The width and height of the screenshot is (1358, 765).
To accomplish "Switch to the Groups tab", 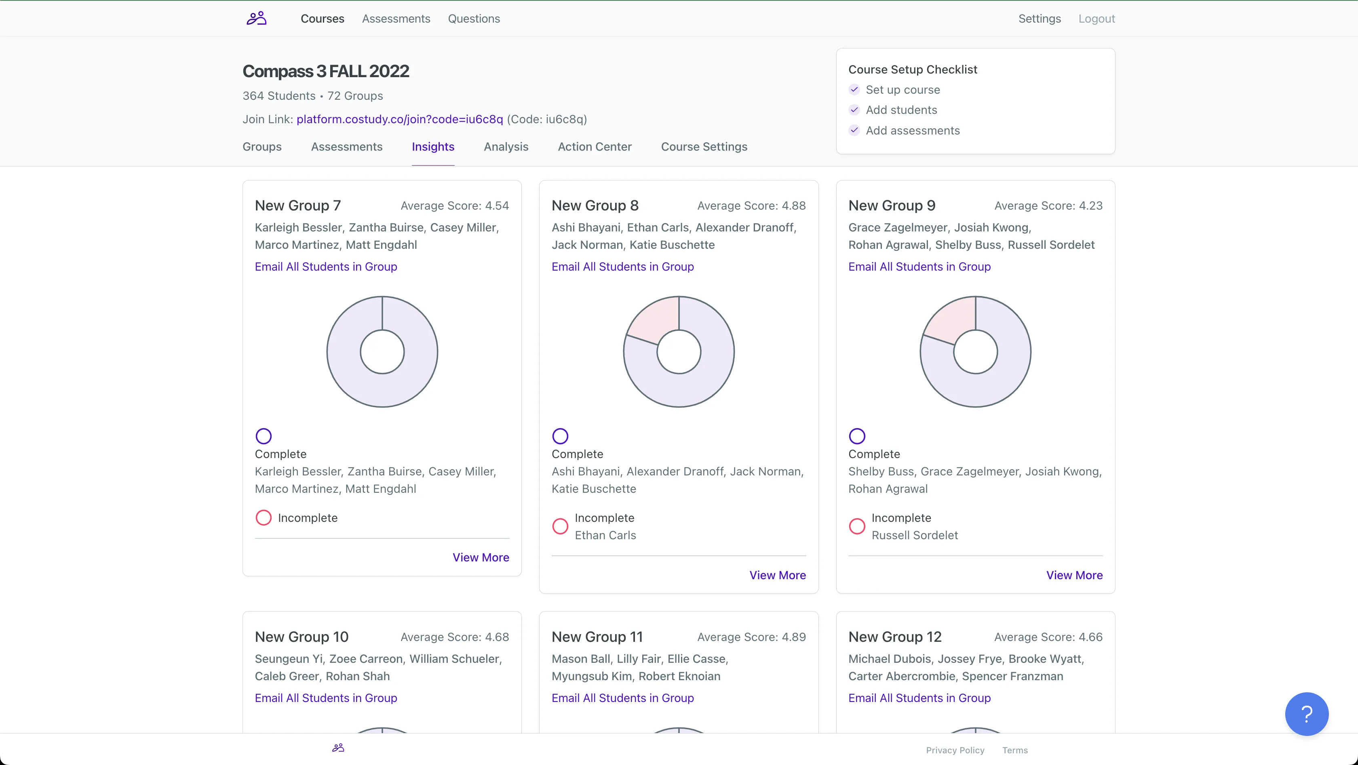I will (262, 146).
